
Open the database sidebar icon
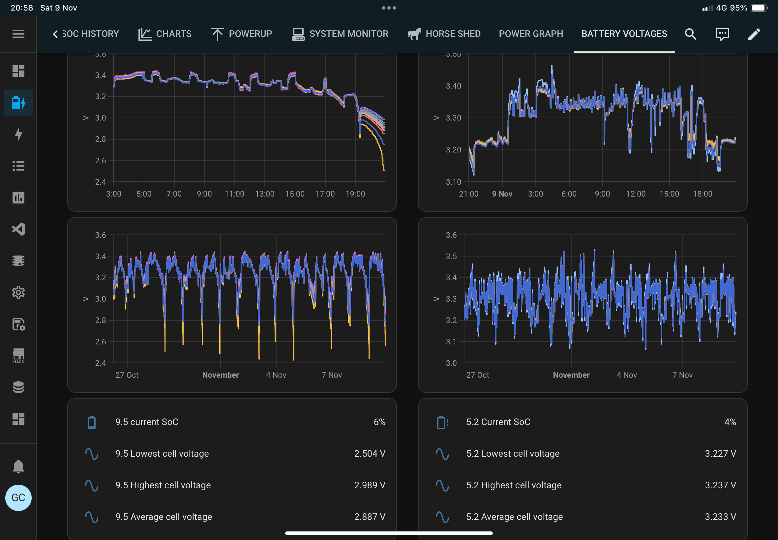(x=18, y=387)
